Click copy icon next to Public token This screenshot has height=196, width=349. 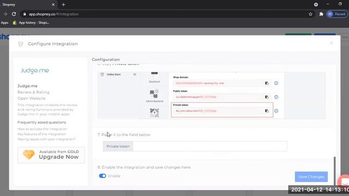[267, 97]
